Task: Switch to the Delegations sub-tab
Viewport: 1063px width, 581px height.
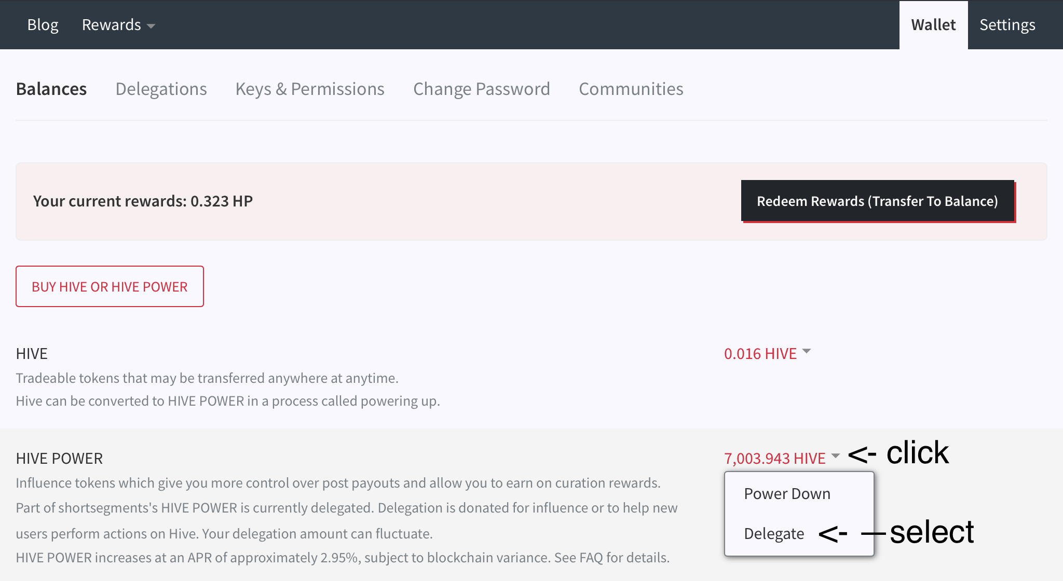Action: click(161, 89)
